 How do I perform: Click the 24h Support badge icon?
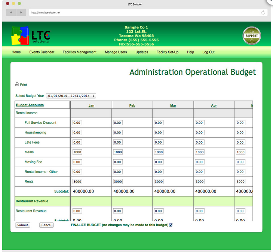coord(251,36)
